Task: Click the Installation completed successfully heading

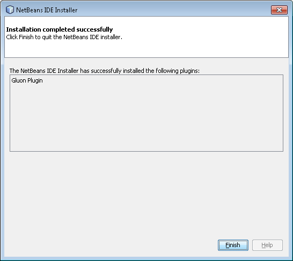Action: [x=60, y=29]
